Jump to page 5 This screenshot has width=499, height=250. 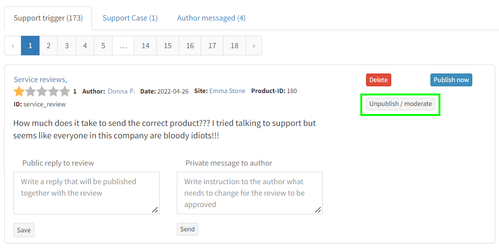point(103,46)
